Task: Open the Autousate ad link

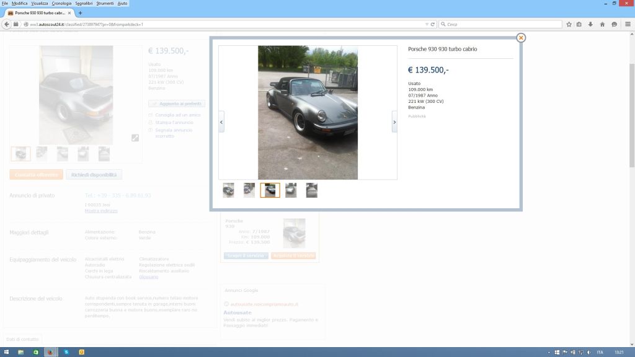Action: 236,312
